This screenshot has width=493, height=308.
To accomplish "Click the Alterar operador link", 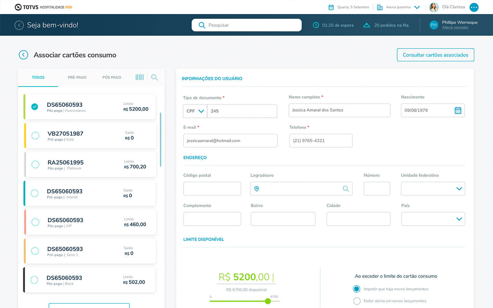I will coord(455,28).
